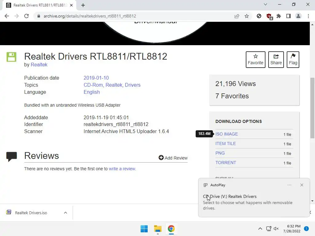Mark this item as Favorite
Screen dimensions: 315x236
pyautogui.click(x=256, y=60)
